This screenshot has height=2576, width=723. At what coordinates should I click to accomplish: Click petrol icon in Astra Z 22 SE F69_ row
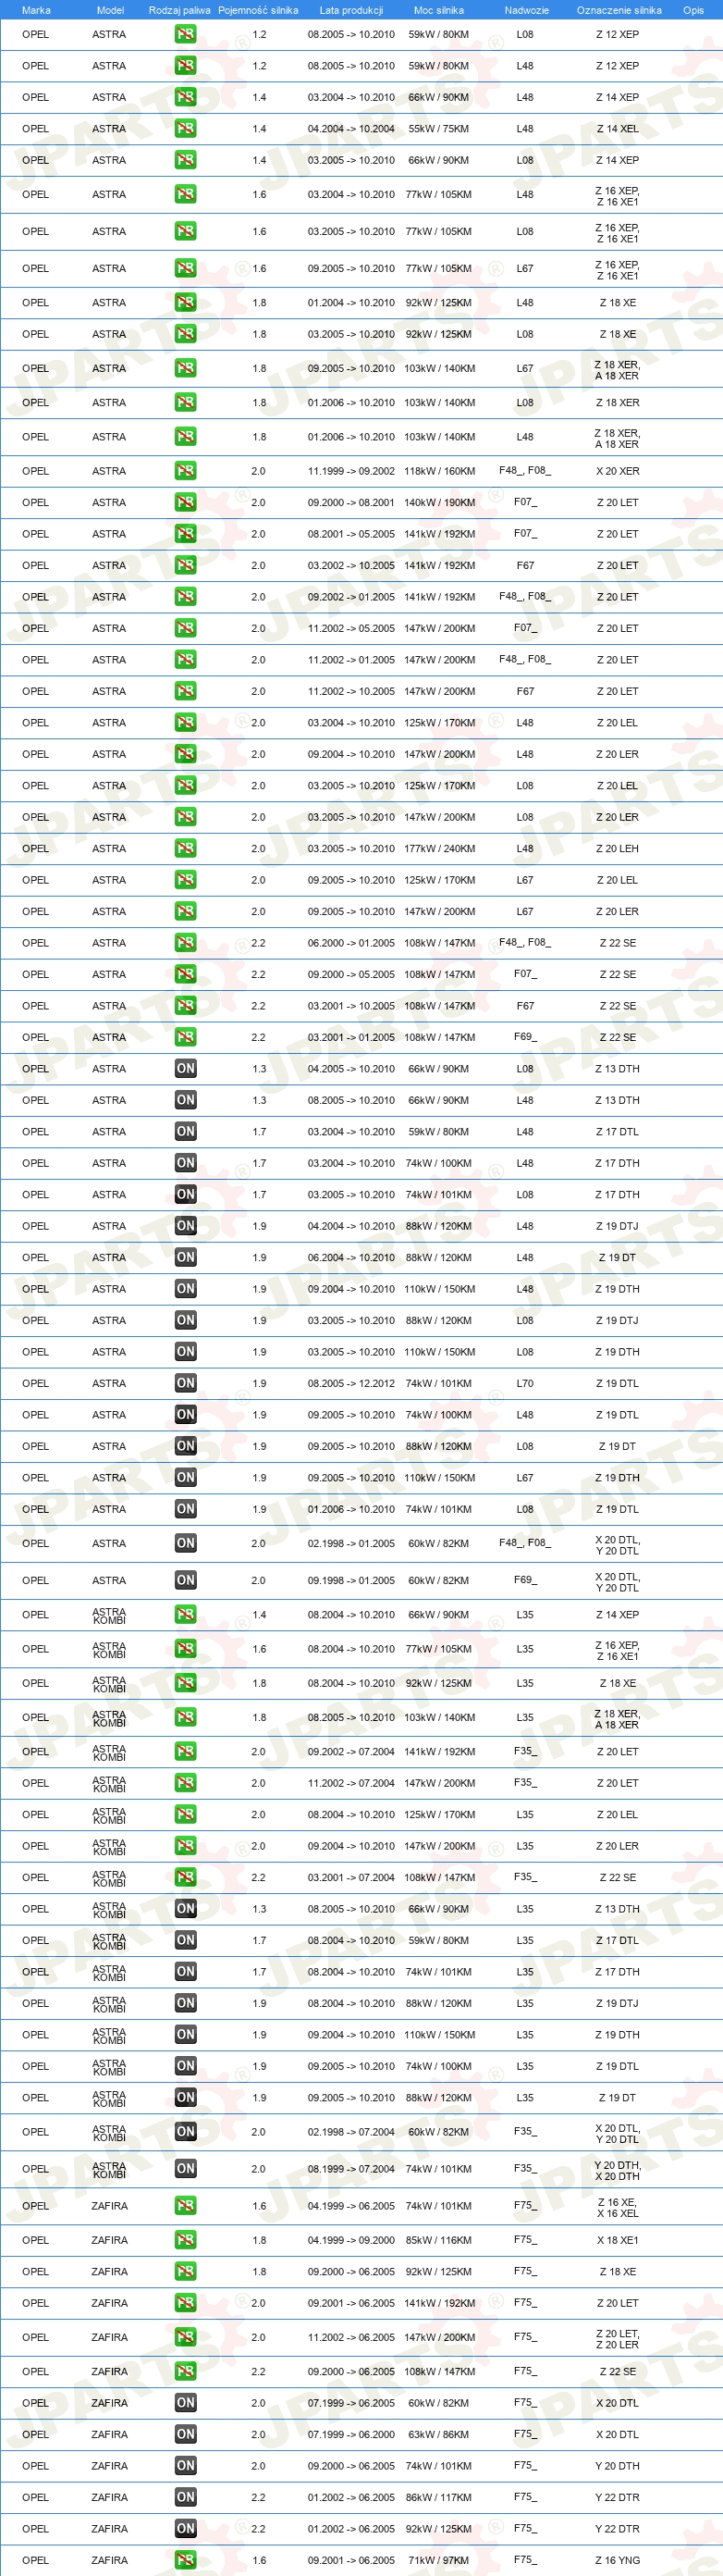[186, 1037]
